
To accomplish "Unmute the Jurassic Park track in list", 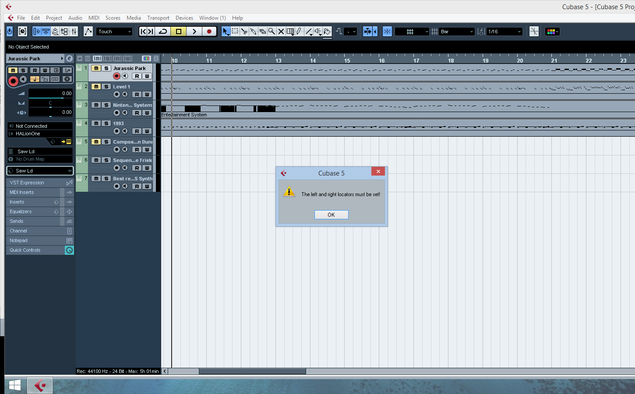I will click(x=96, y=68).
